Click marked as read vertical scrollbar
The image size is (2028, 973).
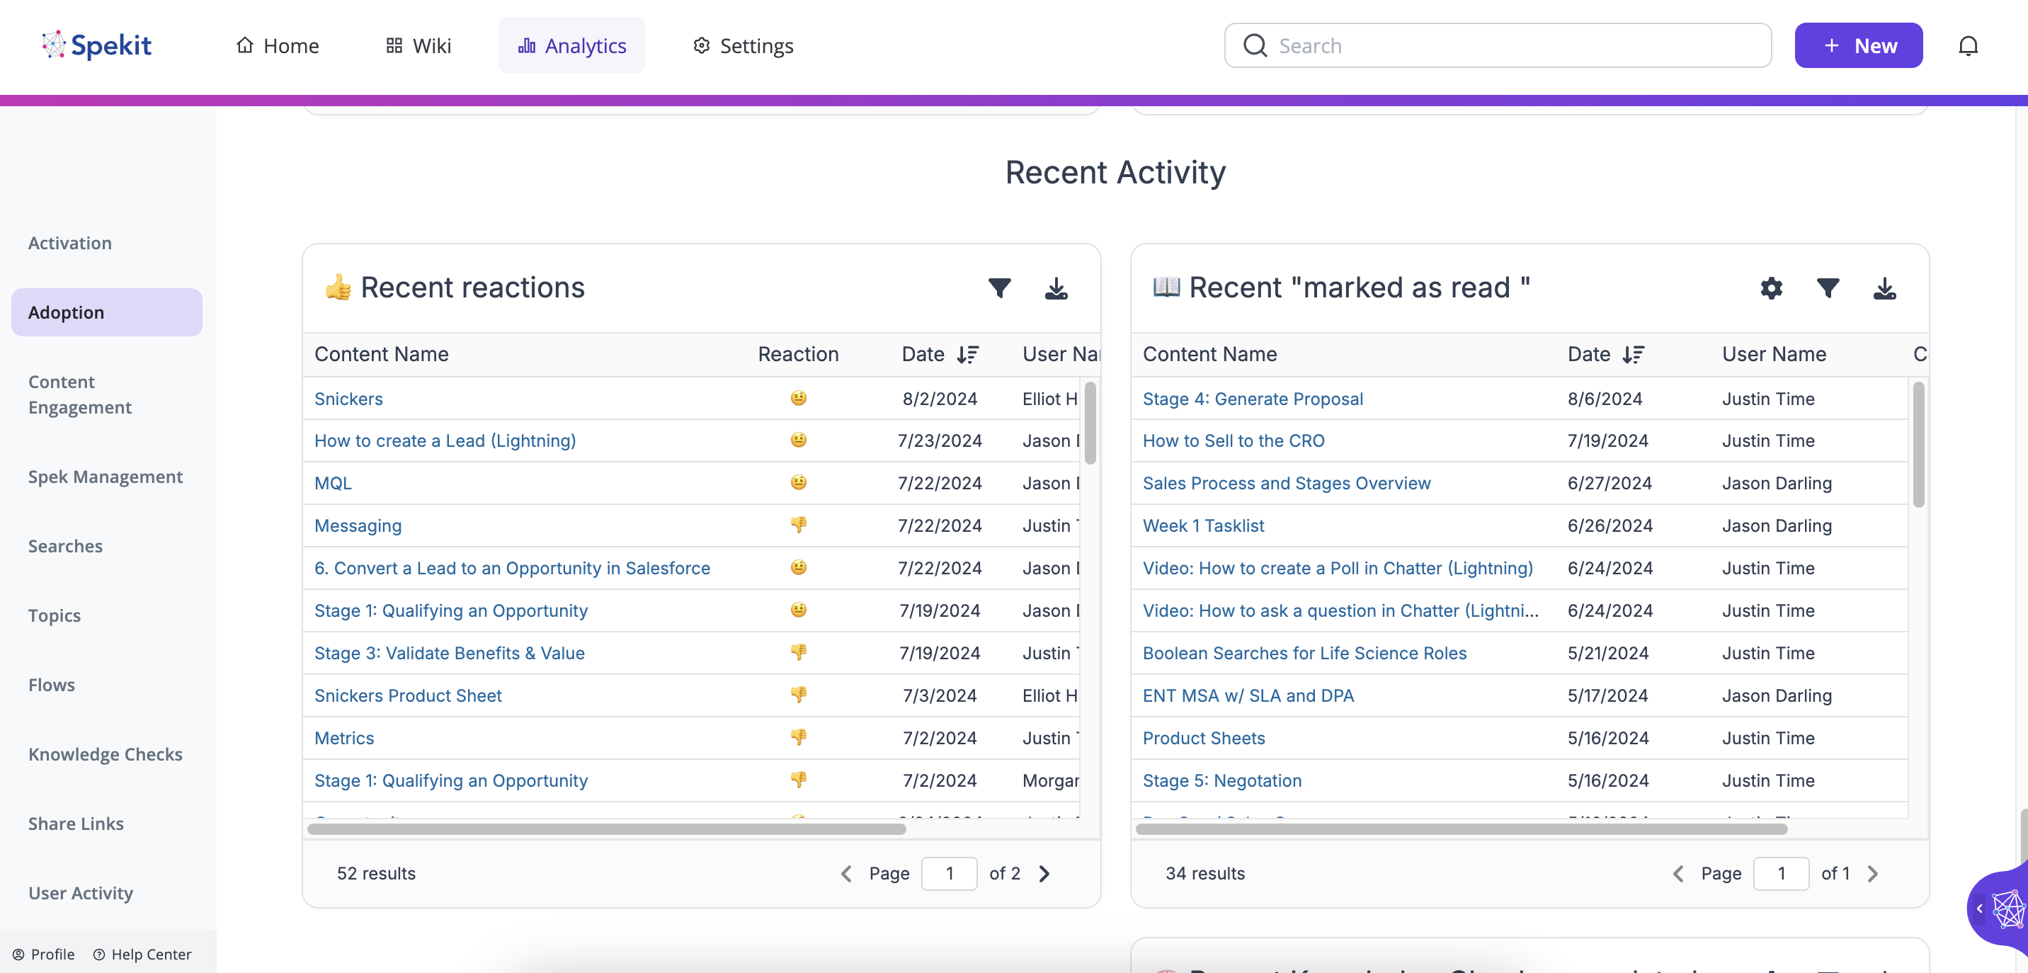[1918, 445]
